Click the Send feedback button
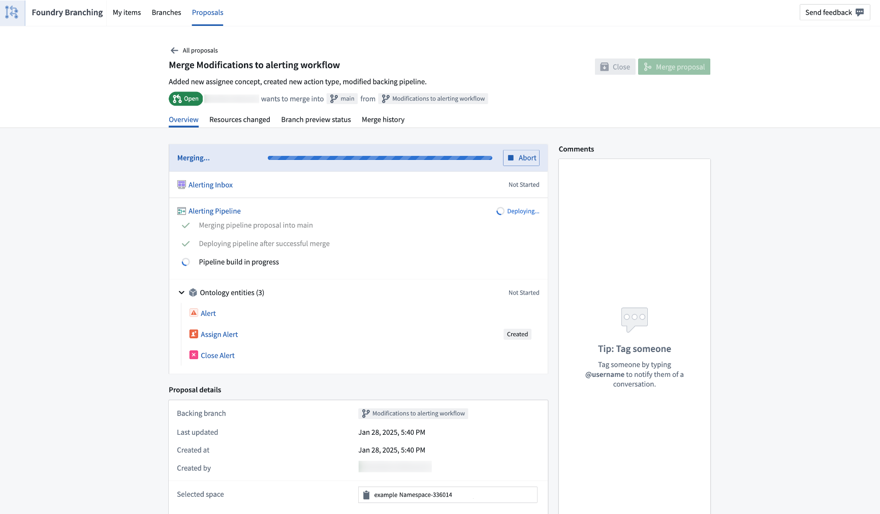The width and height of the screenshot is (880, 514). tap(834, 12)
